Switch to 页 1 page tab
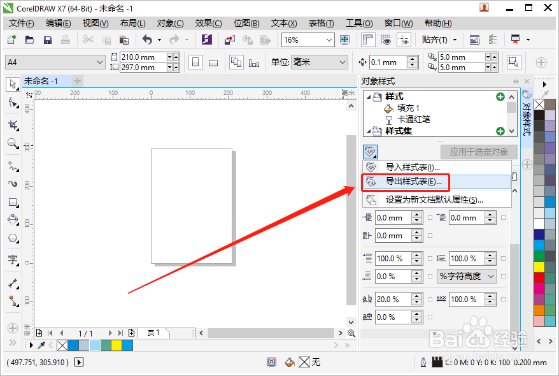 click(x=154, y=333)
